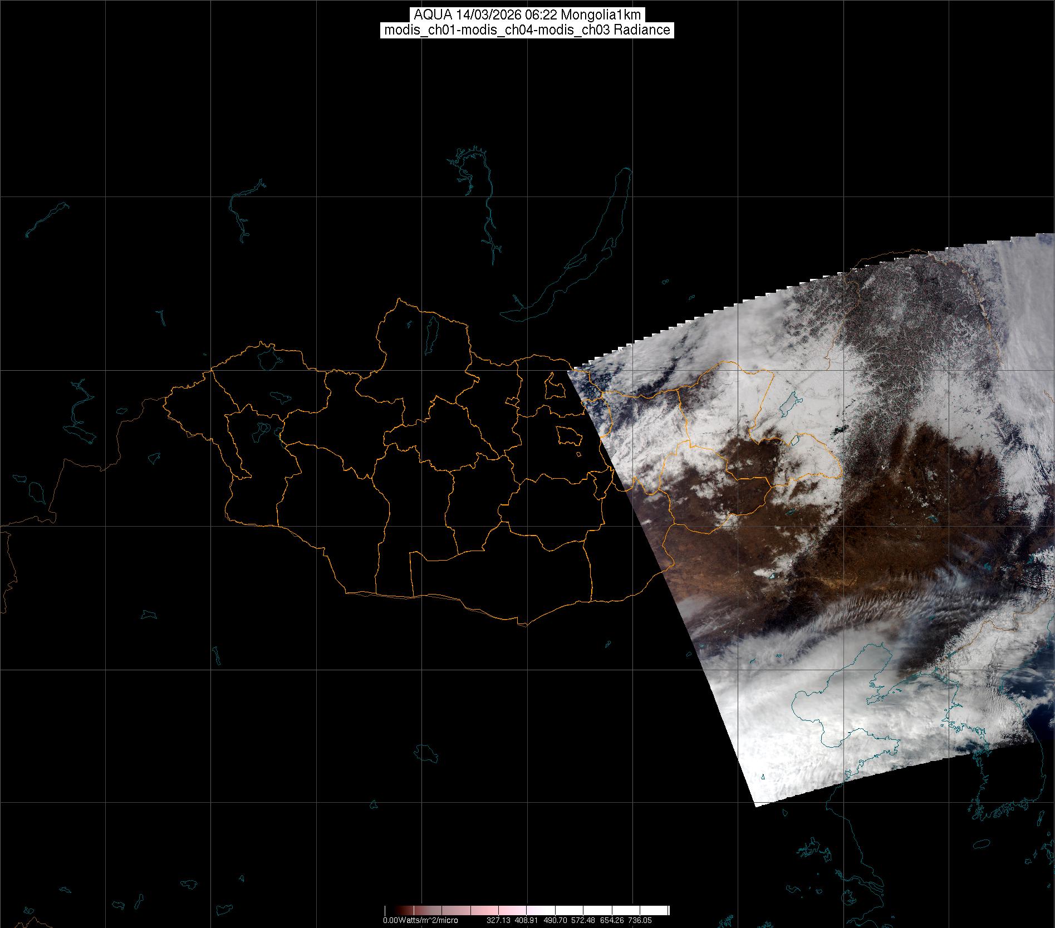Click the 0.00Watts/m^2/micro unit label
The width and height of the screenshot is (1055, 928).
pos(420,921)
